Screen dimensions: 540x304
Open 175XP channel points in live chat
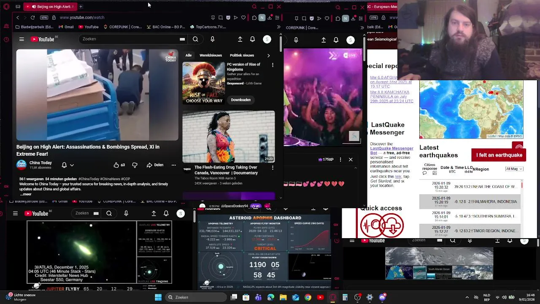[326, 160]
